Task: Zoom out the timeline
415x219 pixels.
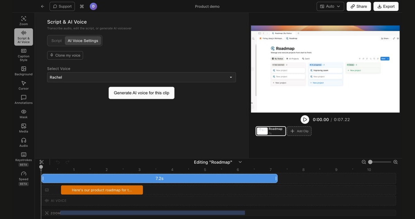Action: pyautogui.click(x=364, y=162)
